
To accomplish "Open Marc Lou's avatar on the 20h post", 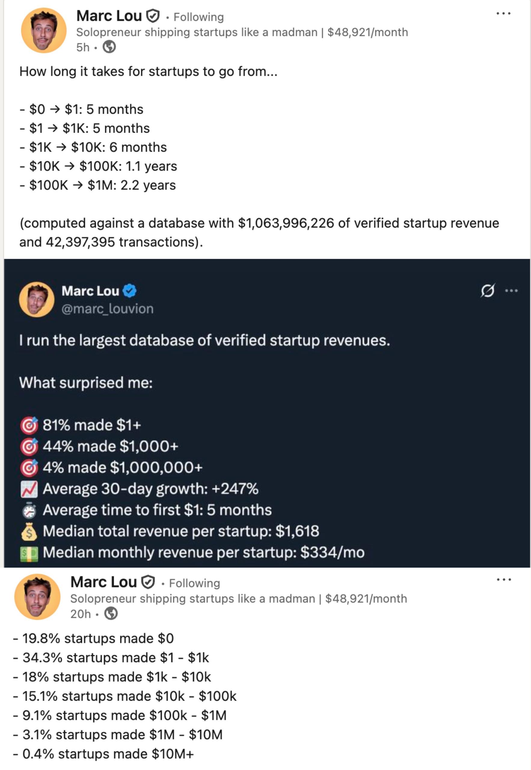I will (x=37, y=597).
